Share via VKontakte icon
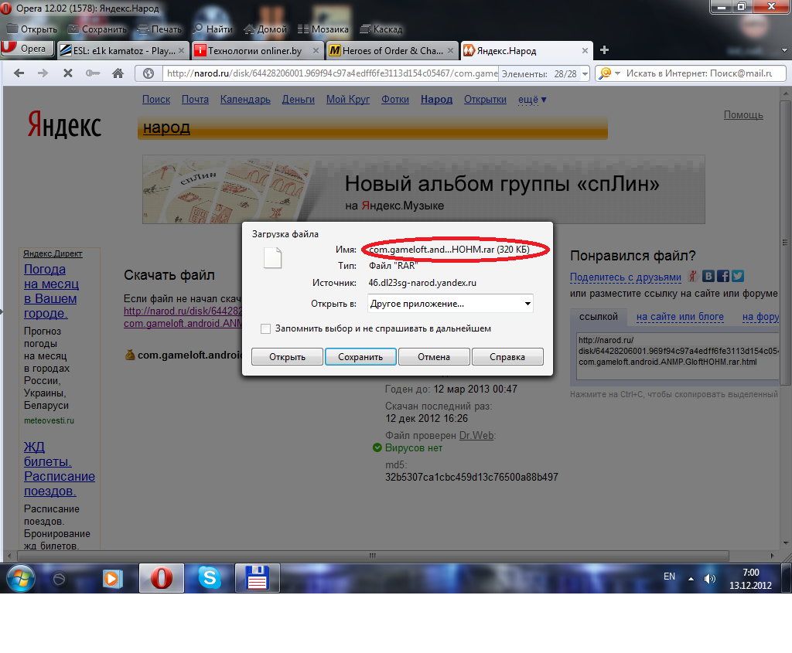 [708, 276]
